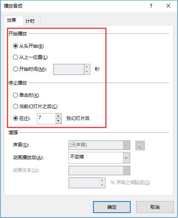
Task: Click the 确定 button
Action: 112,207
